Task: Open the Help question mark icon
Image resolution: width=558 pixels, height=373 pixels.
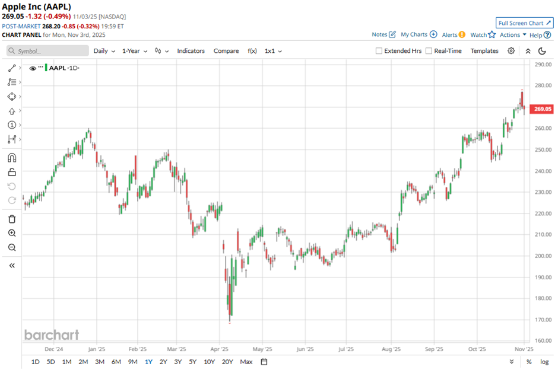Action: [547, 35]
